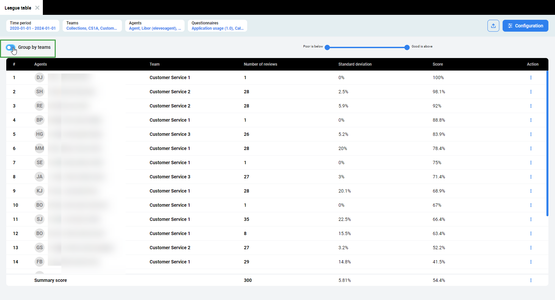
Task: Open three-dot menu for agent SH
Action: tap(531, 92)
